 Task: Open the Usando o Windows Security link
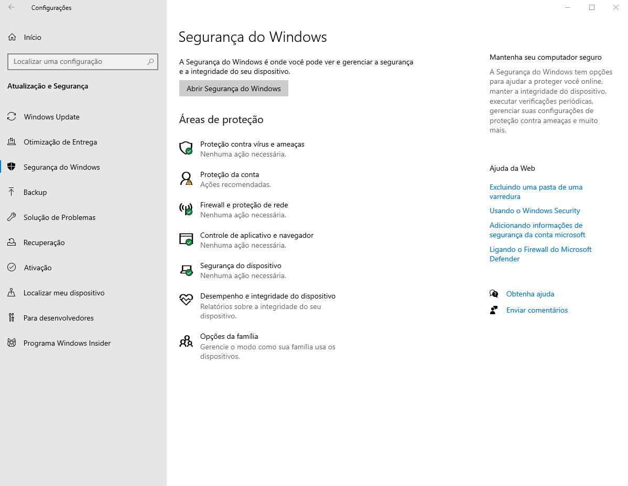pos(534,211)
